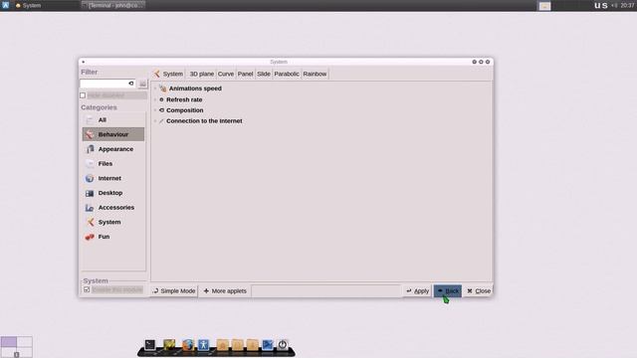
Task: Click the us keyboard layout indicator
Action: click(601, 5)
